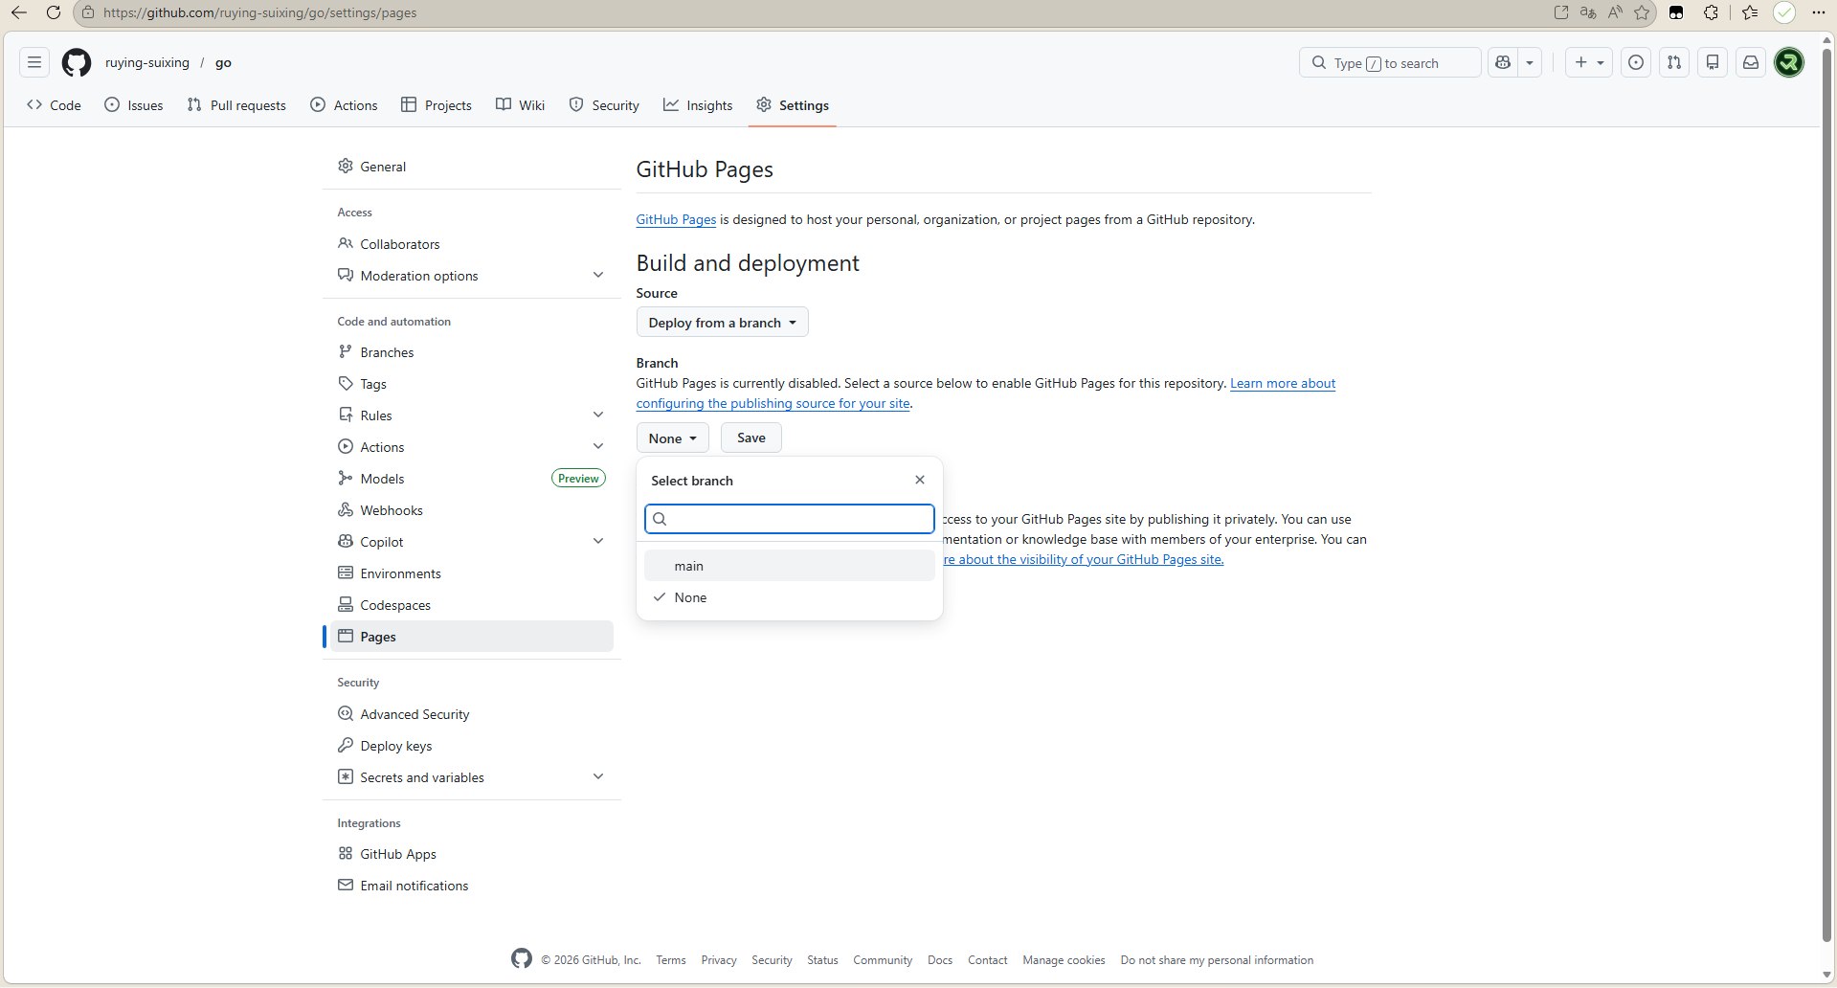The image size is (1837, 988).
Task: Open the user avatar menu
Action: (1789, 62)
